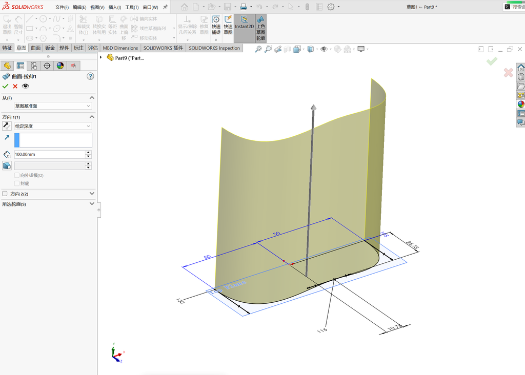Toggle draft on/off button in 方向 1
This screenshot has height=375, width=525.
click(7, 165)
